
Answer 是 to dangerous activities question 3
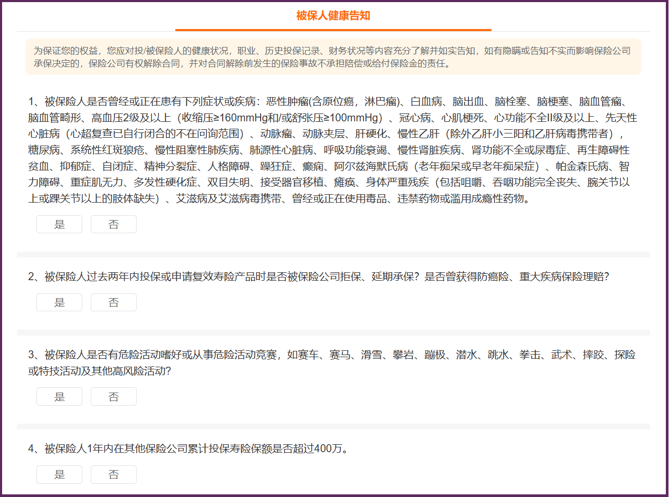(59, 397)
